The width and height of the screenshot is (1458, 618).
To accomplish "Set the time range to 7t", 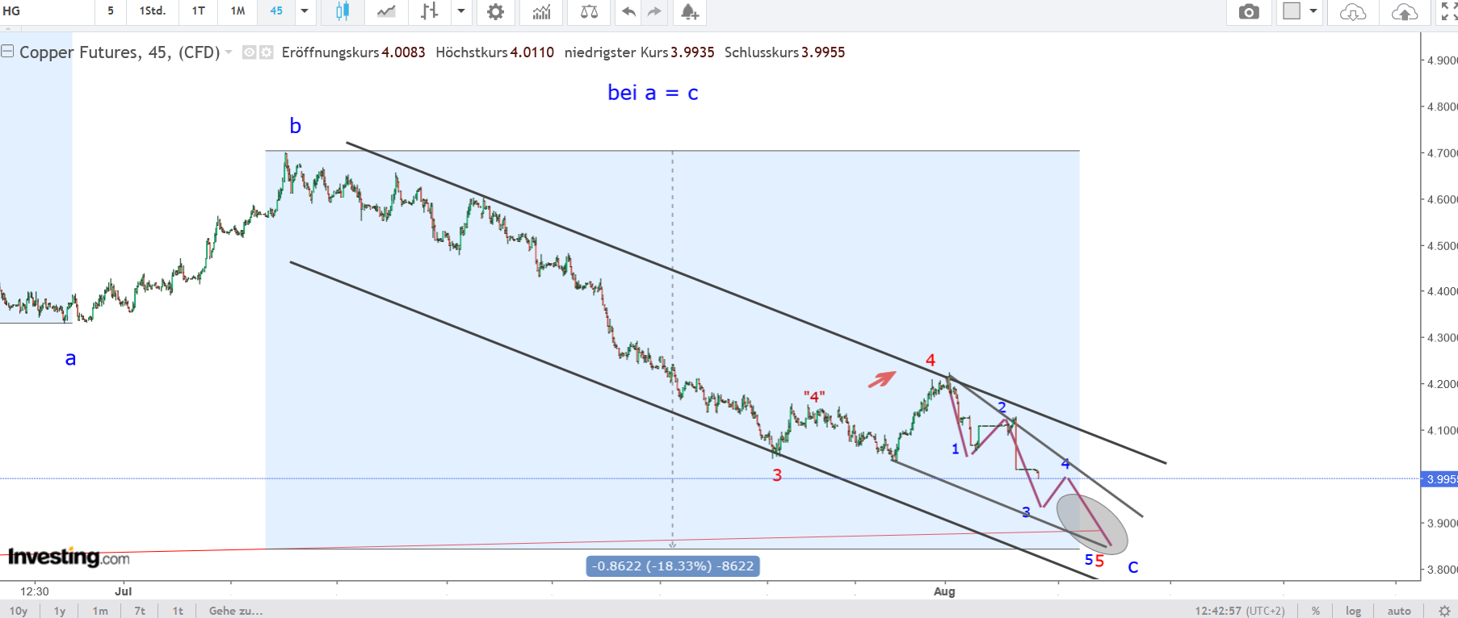I will (140, 611).
